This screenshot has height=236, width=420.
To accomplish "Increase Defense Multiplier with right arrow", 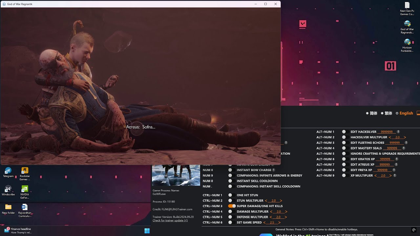I will pos(286,217).
